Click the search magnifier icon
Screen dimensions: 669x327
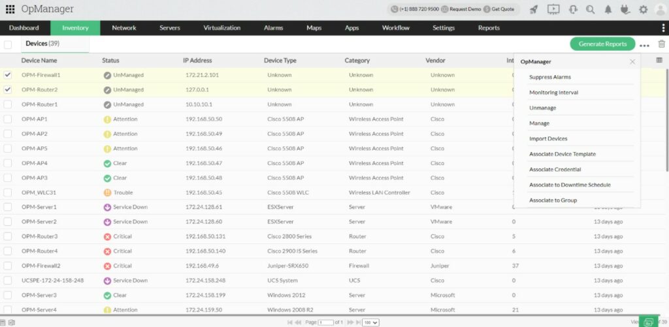(590, 9)
